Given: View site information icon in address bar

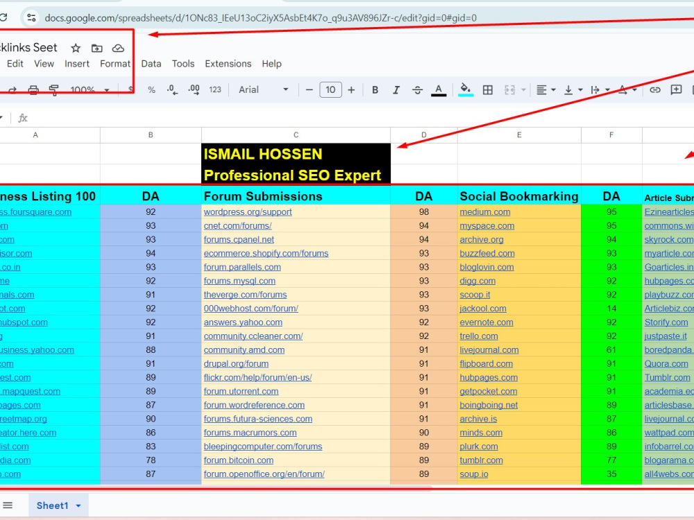Looking at the screenshot, I should [31, 18].
